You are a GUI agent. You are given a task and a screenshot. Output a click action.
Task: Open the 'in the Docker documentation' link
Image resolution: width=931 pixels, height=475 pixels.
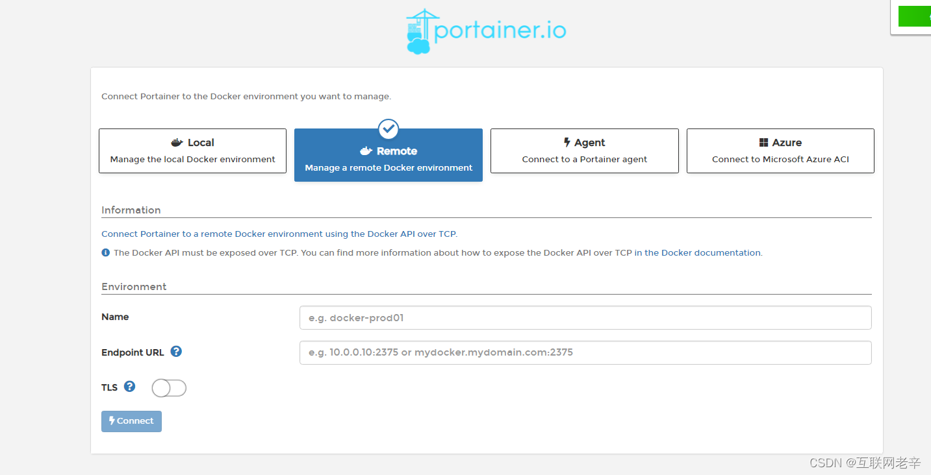698,253
